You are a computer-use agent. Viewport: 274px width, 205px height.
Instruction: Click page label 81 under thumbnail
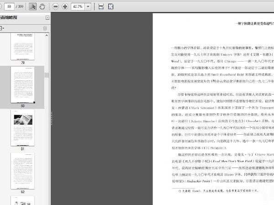[22, 149]
